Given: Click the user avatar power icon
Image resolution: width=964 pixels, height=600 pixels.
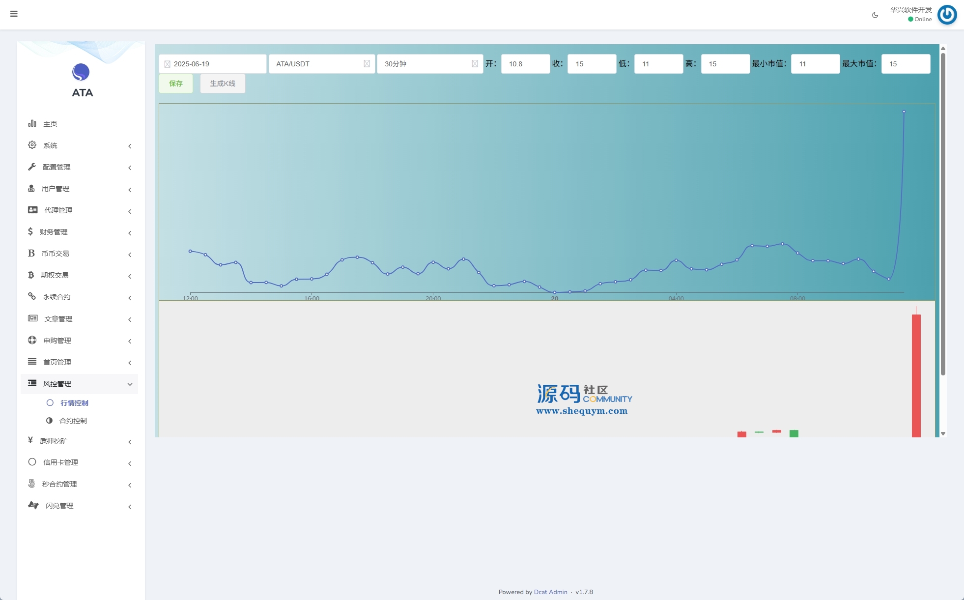Looking at the screenshot, I should tap(947, 15).
